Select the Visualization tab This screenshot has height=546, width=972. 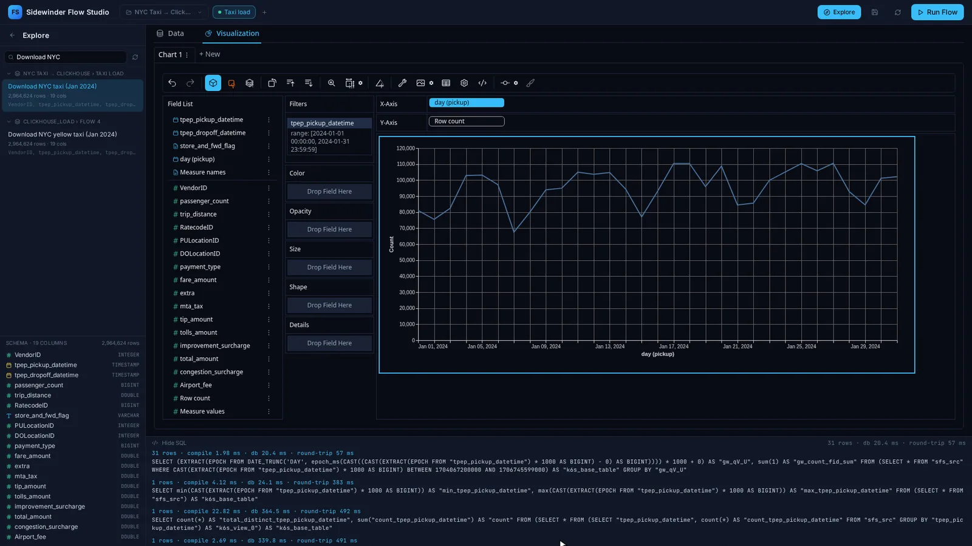point(232,33)
